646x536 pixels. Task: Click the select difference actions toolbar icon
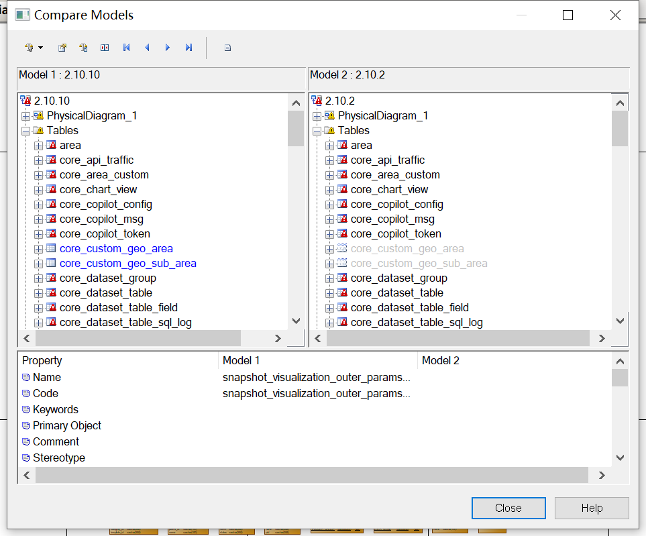83,48
